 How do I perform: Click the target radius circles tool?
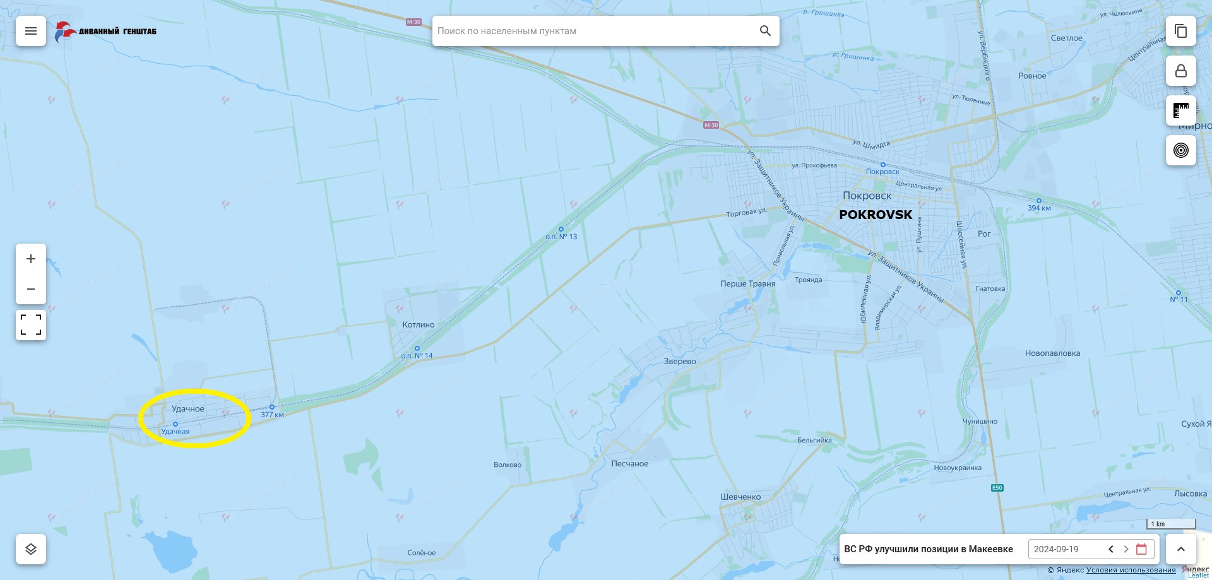1181,150
